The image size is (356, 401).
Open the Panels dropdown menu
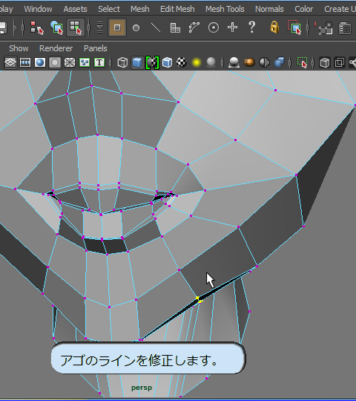coord(96,48)
